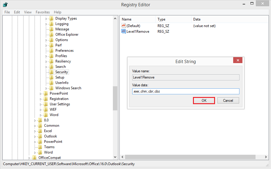Click the OfficeCompat folder icon
Image resolution: width=271 pixels, height=169 pixels.
[x=35, y=158]
